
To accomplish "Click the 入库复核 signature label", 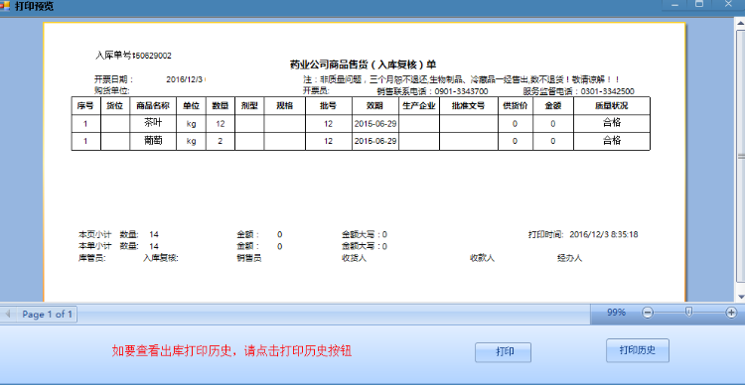I will point(161,258).
